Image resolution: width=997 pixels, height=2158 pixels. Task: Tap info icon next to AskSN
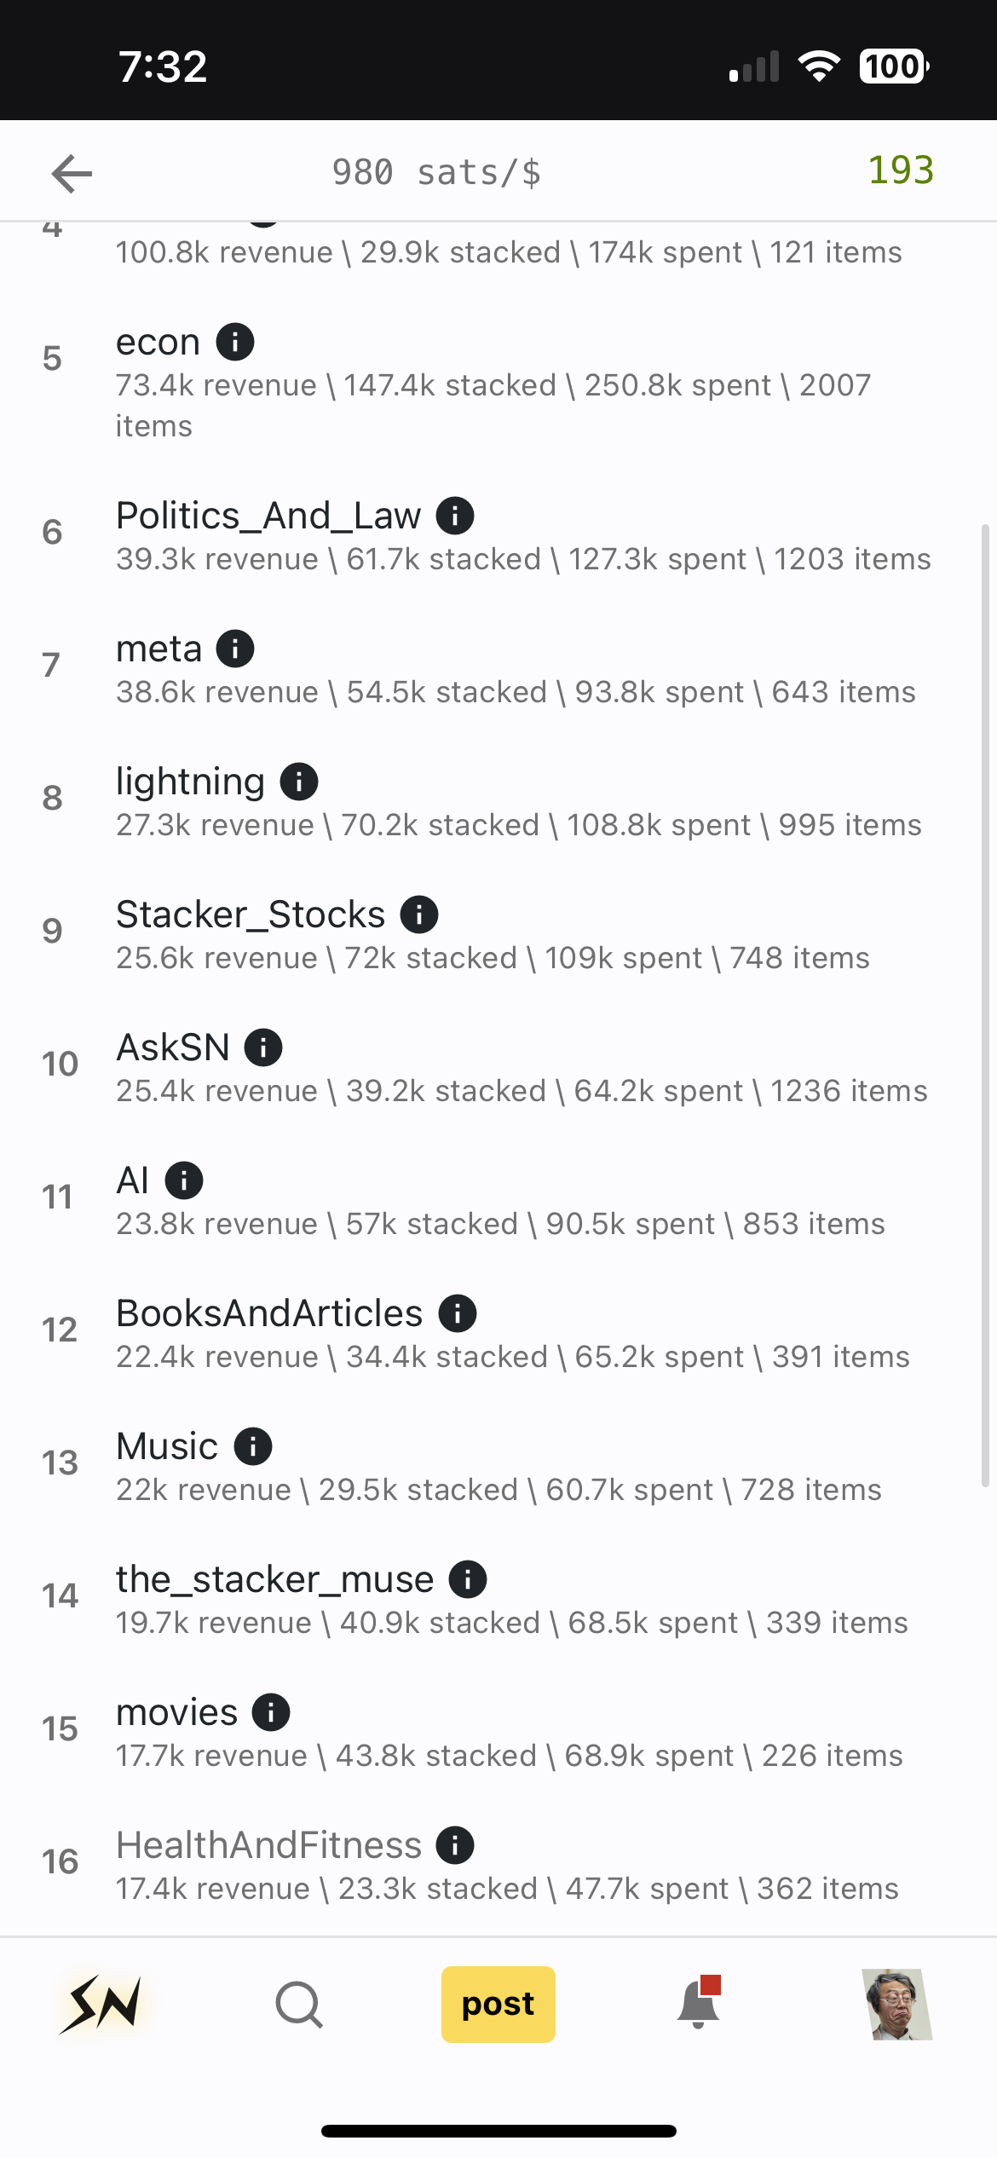pyautogui.click(x=263, y=1047)
